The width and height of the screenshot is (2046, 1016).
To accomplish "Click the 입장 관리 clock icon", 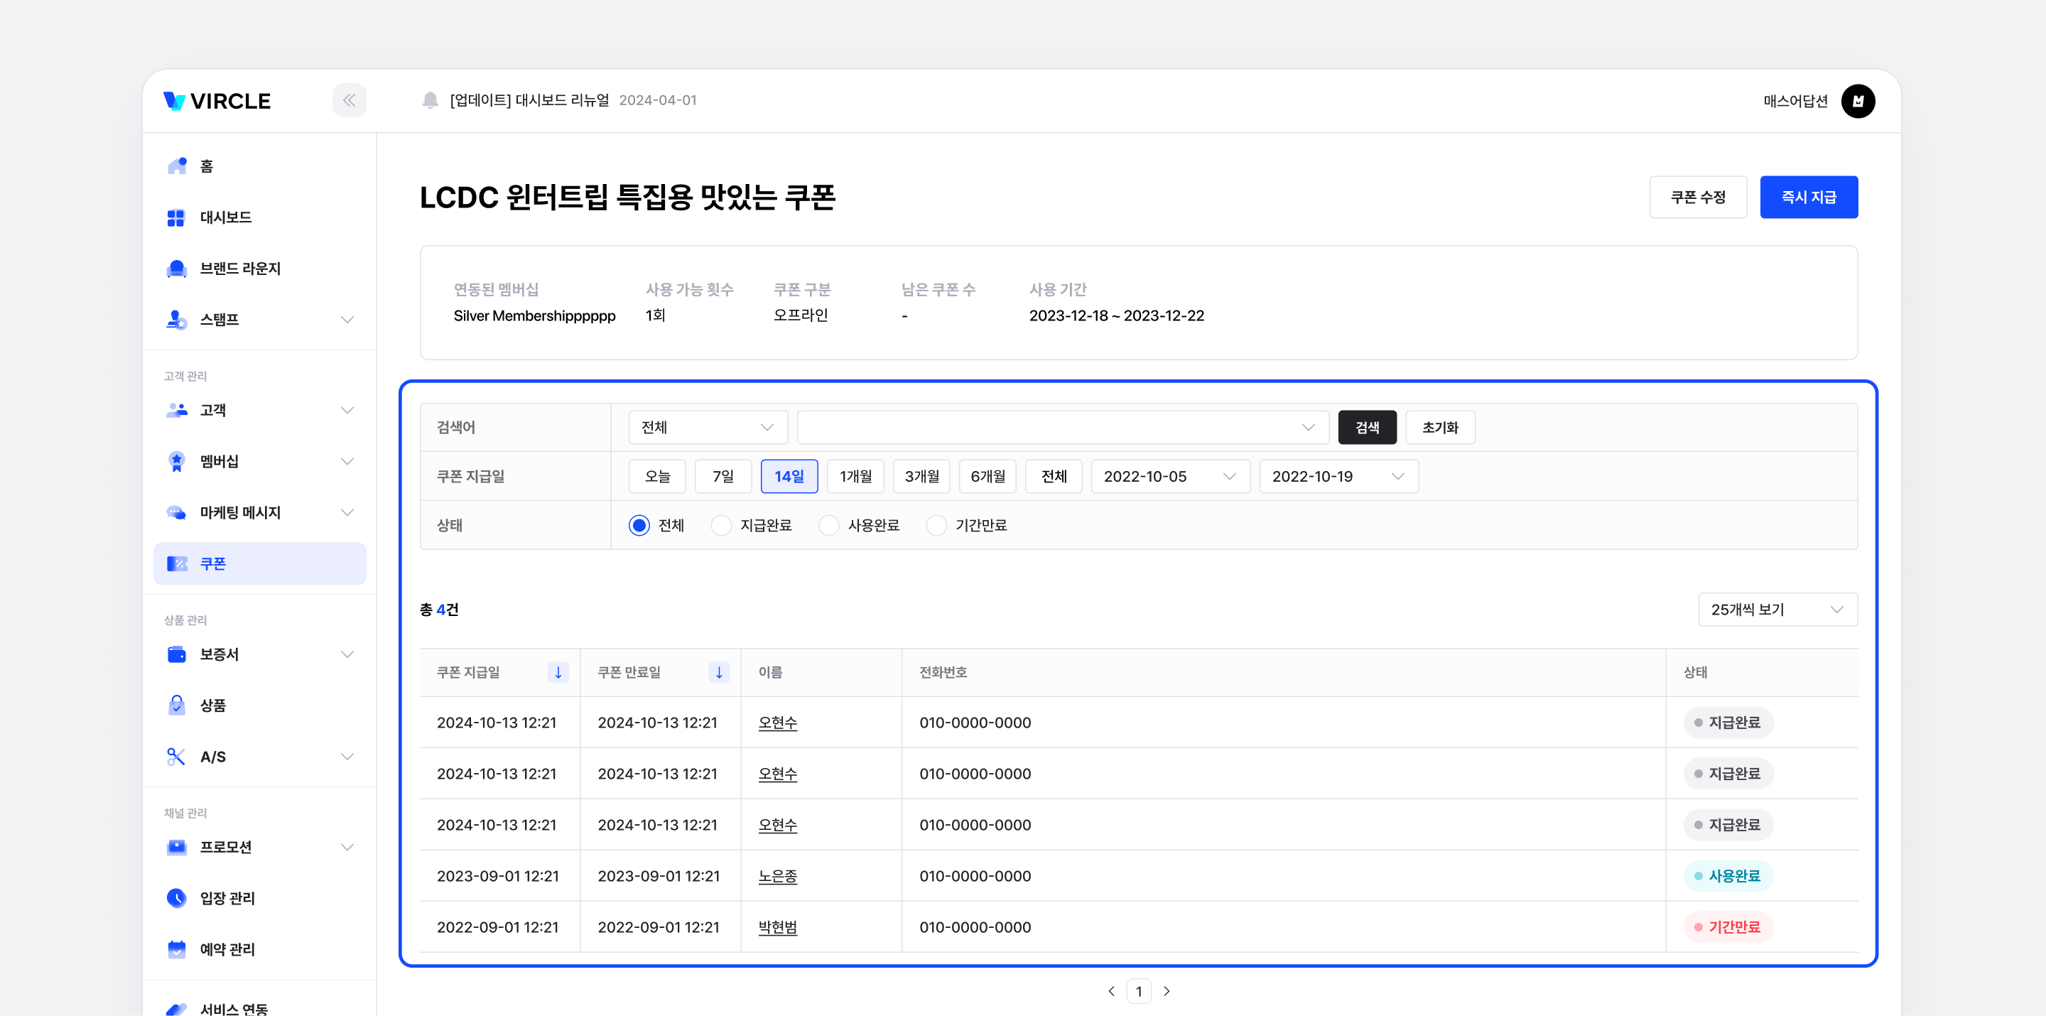I will coord(176,897).
